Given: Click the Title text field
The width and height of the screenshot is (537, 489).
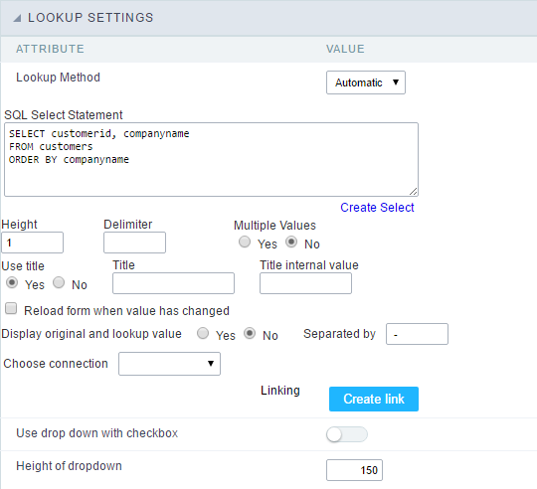Looking at the screenshot, I should click(173, 283).
